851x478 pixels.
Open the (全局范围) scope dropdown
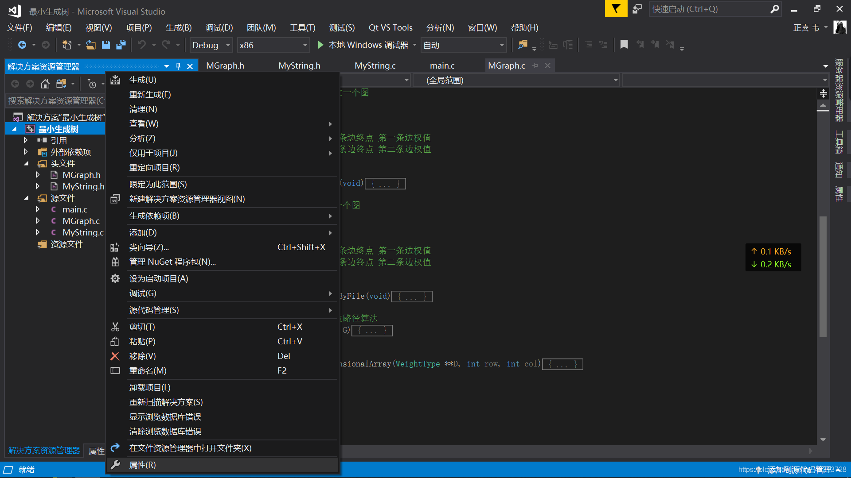coord(516,81)
